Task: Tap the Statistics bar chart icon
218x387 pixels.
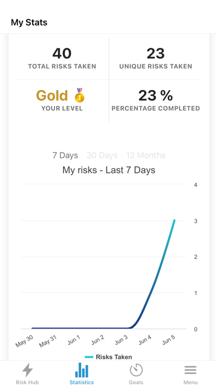Action: (82, 370)
